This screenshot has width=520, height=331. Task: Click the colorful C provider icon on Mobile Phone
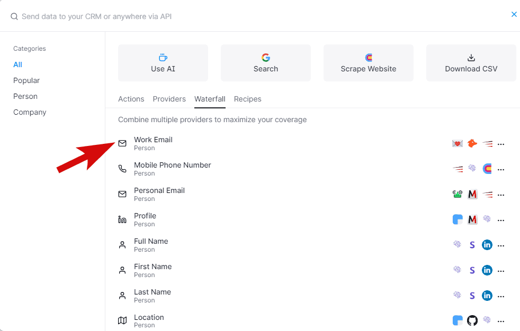click(x=487, y=169)
